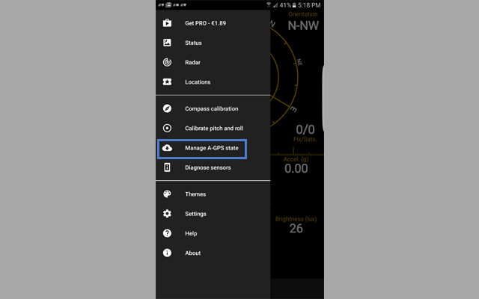The width and height of the screenshot is (479, 299).
Task: Click the Themes palette icon
Action: coord(167,194)
